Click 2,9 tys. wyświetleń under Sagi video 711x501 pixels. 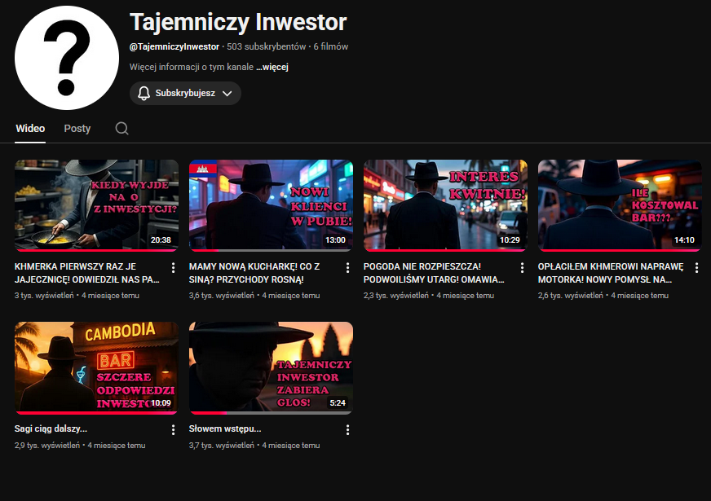[47, 446]
